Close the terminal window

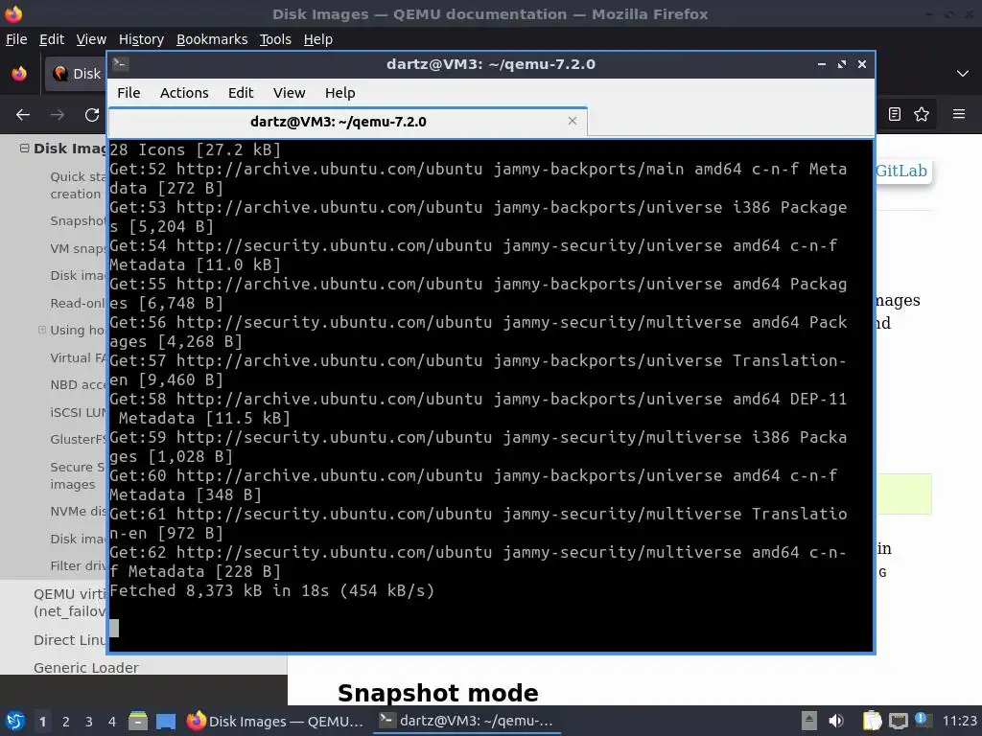click(862, 64)
